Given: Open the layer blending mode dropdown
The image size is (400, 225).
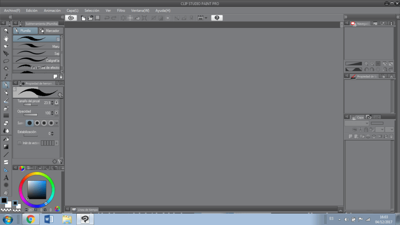Looking at the screenshot, I should pyautogui.click(x=357, y=123).
